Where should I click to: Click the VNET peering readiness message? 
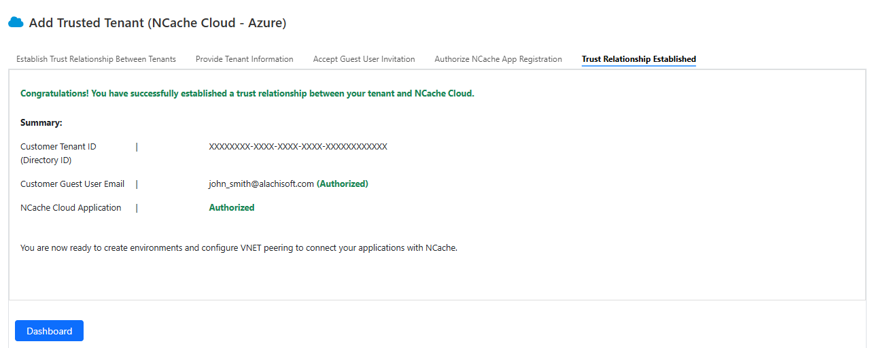click(x=239, y=248)
